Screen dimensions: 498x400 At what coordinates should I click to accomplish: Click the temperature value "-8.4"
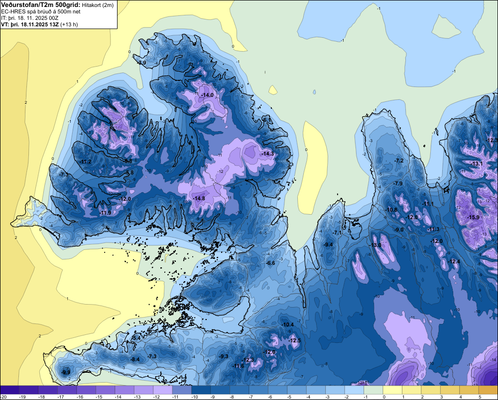tap(135, 359)
